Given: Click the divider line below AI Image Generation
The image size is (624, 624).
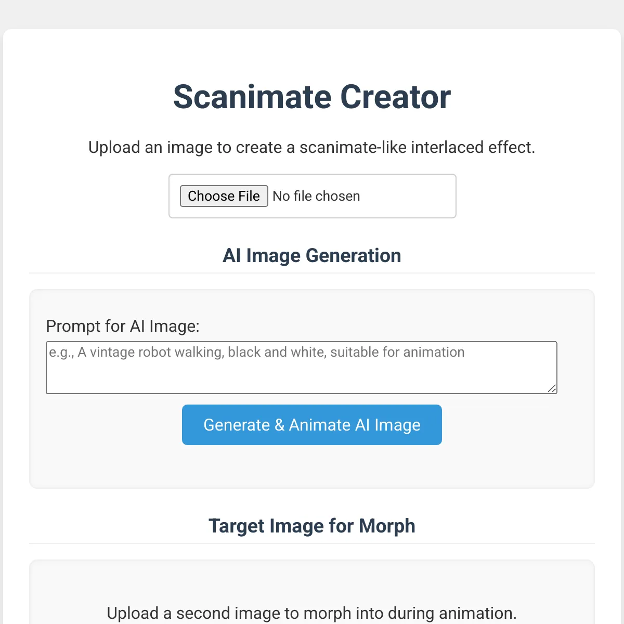Looking at the screenshot, I should click(x=312, y=273).
